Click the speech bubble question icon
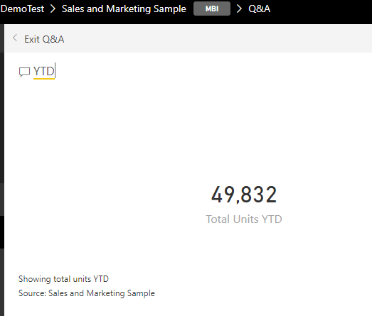 (24, 72)
